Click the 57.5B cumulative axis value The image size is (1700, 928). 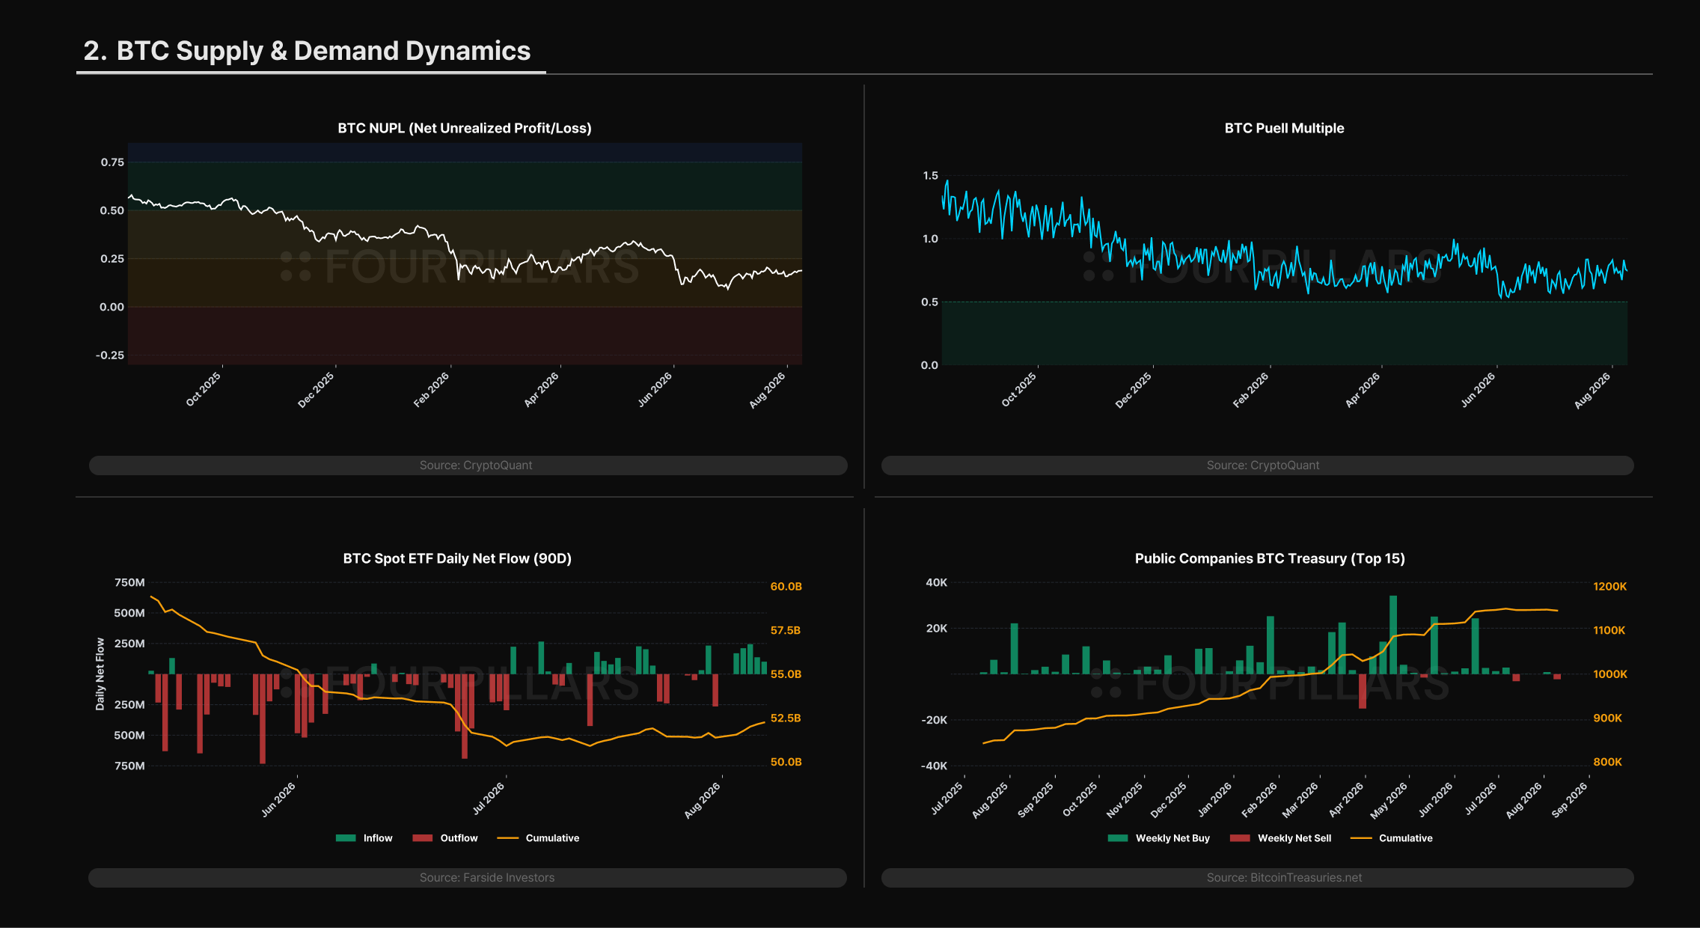tap(786, 630)
